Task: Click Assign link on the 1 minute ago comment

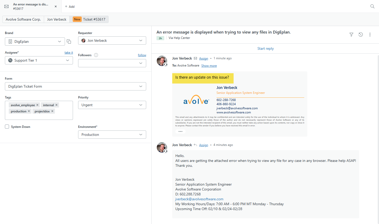Action: point(204,59)
